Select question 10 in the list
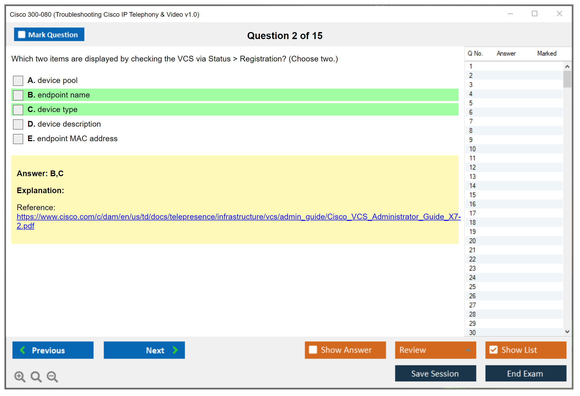 pos(472,149)
